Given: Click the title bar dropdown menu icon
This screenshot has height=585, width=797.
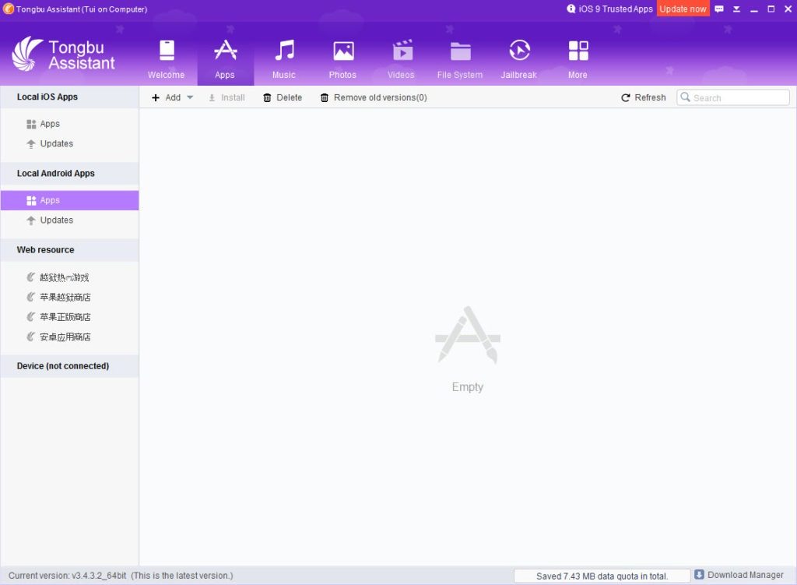Looking at the screenshot, I should 736,9.
